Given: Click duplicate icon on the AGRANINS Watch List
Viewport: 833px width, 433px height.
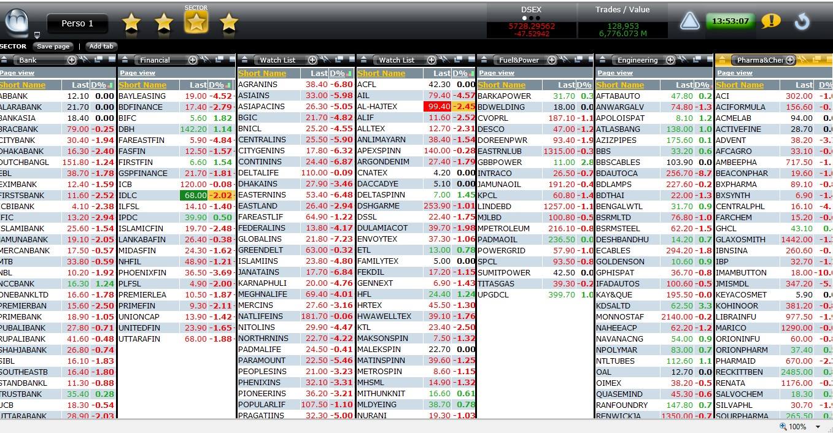Looking at the screenshot, I should 339,59.
